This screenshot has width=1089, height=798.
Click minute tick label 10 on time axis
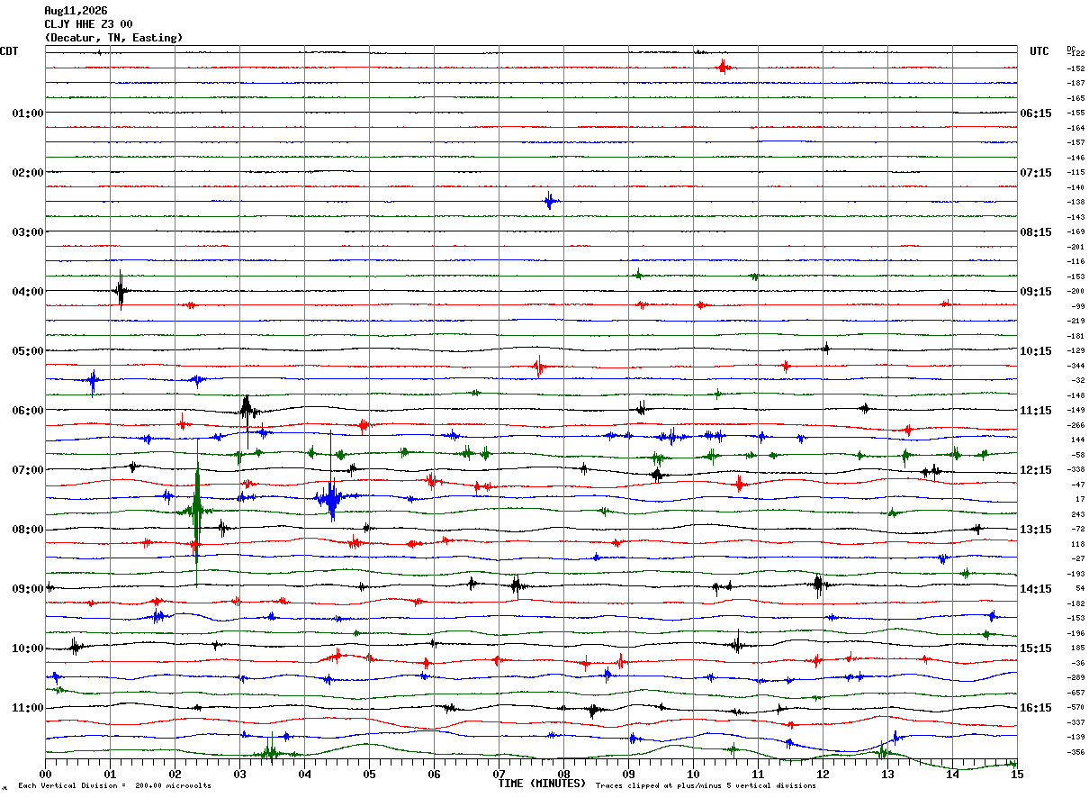(693, 774)
